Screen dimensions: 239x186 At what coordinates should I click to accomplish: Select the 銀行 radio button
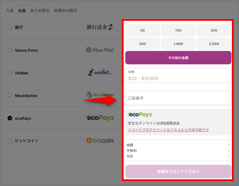[x=10, y=28]
